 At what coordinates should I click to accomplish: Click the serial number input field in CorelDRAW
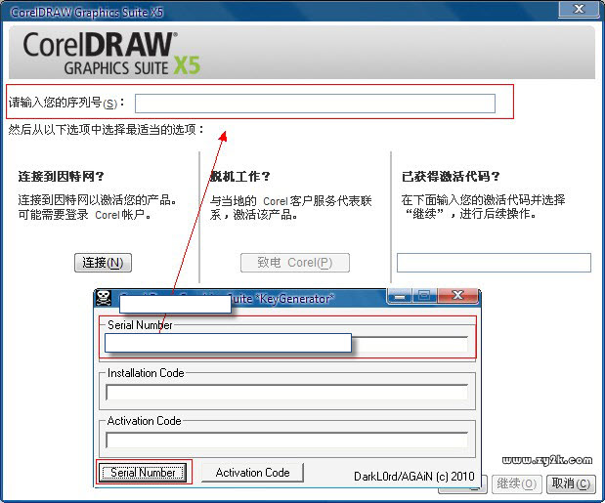click(x=315, y=104)
